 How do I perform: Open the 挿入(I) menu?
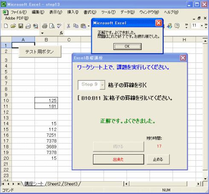tap(73, 12)
